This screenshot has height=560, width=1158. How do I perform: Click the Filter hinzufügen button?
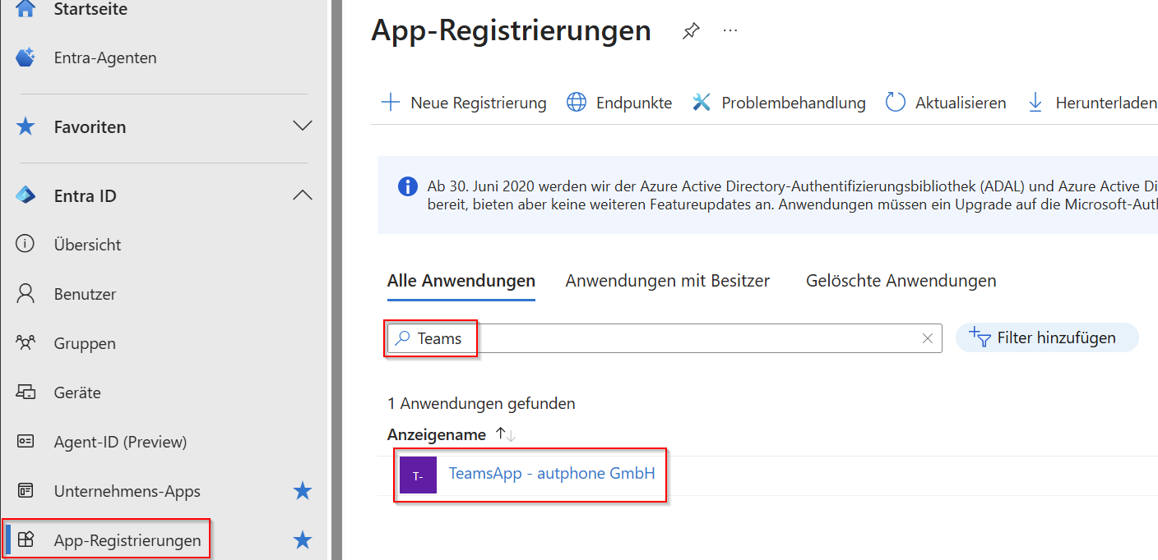coord(1046,337)
